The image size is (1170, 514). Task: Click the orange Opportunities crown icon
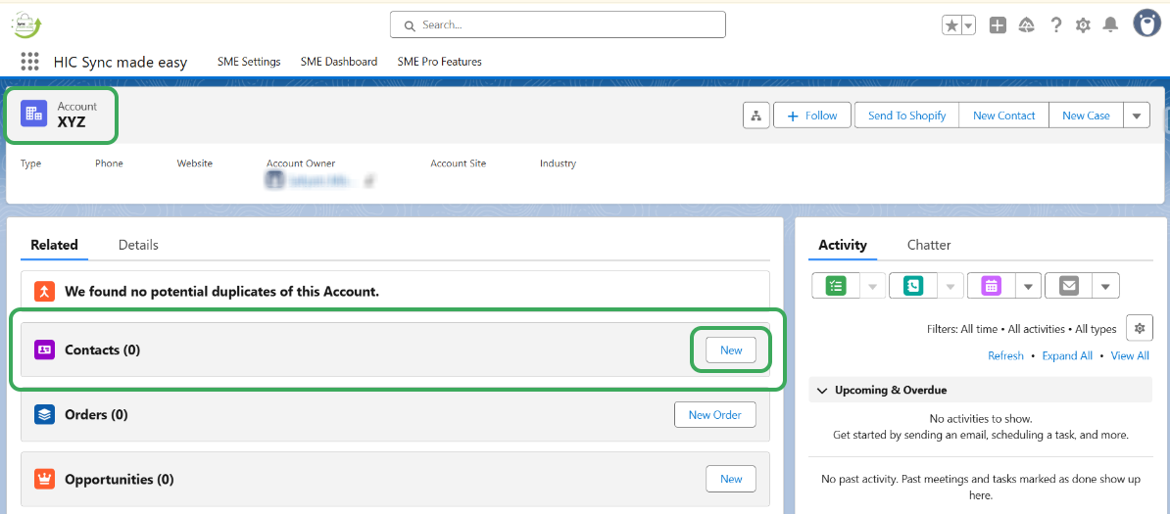pyautogui.click(x=45, y=479)
